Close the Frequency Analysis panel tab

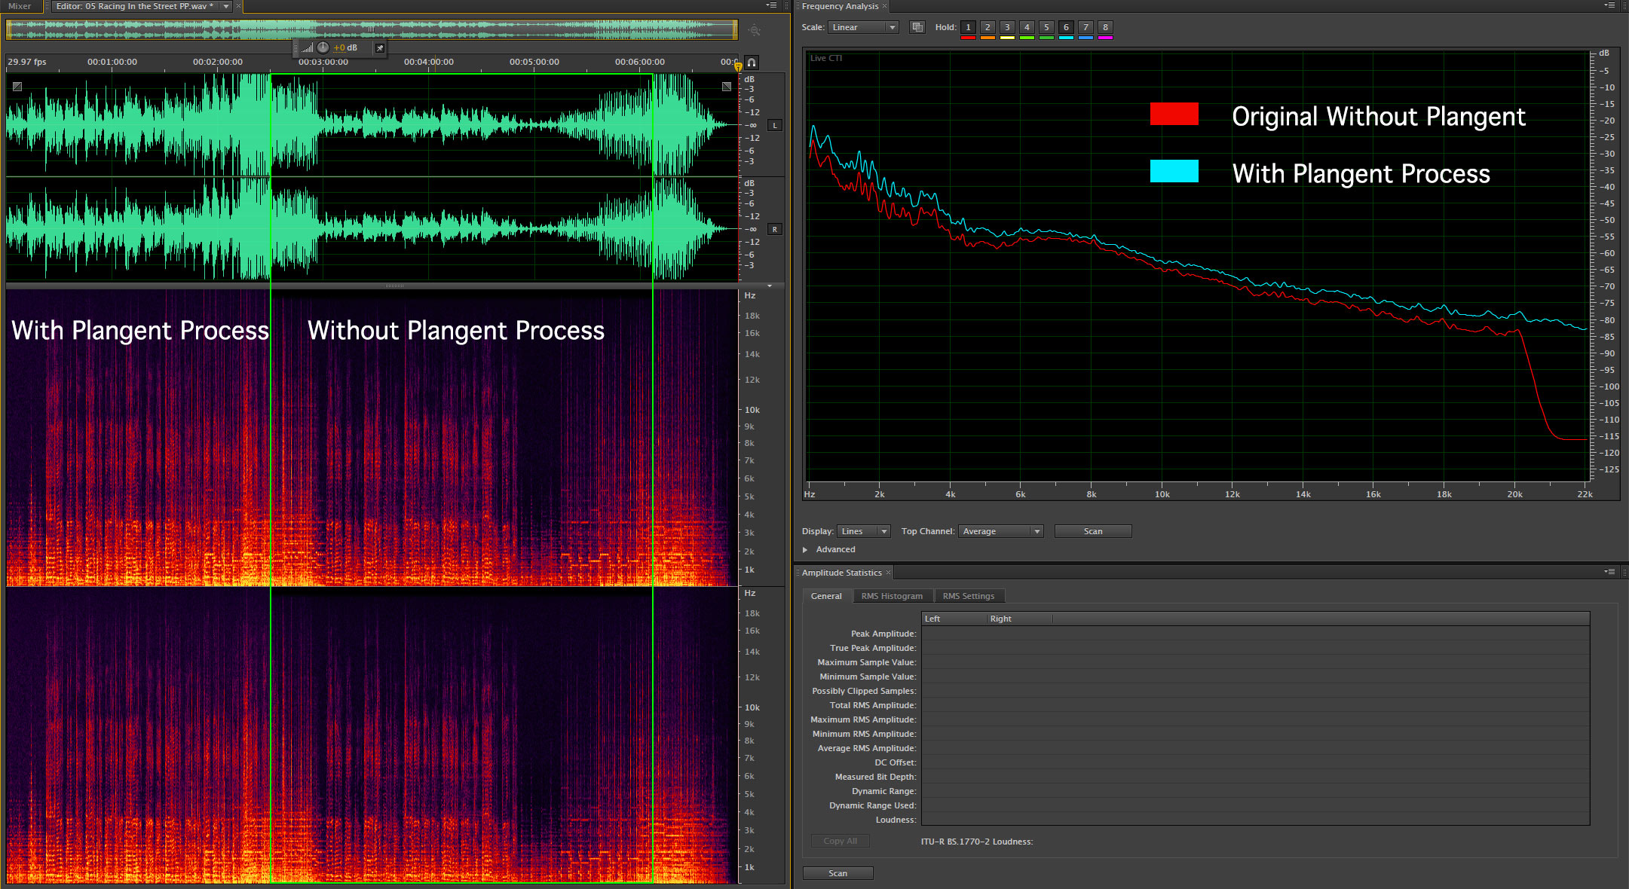tap(885, 6)
